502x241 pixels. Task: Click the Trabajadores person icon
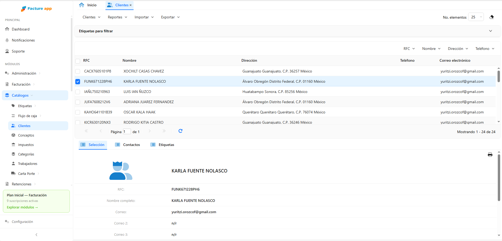click(x=13, y=164)
